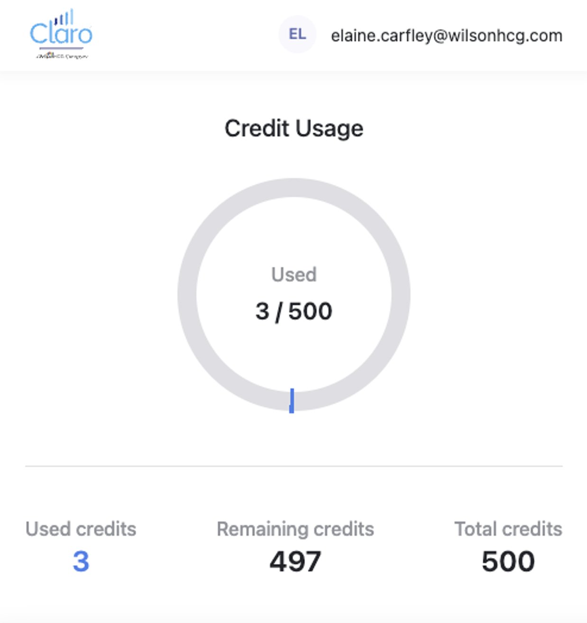Click the blue used-credits marker on ring

point(292,401)
